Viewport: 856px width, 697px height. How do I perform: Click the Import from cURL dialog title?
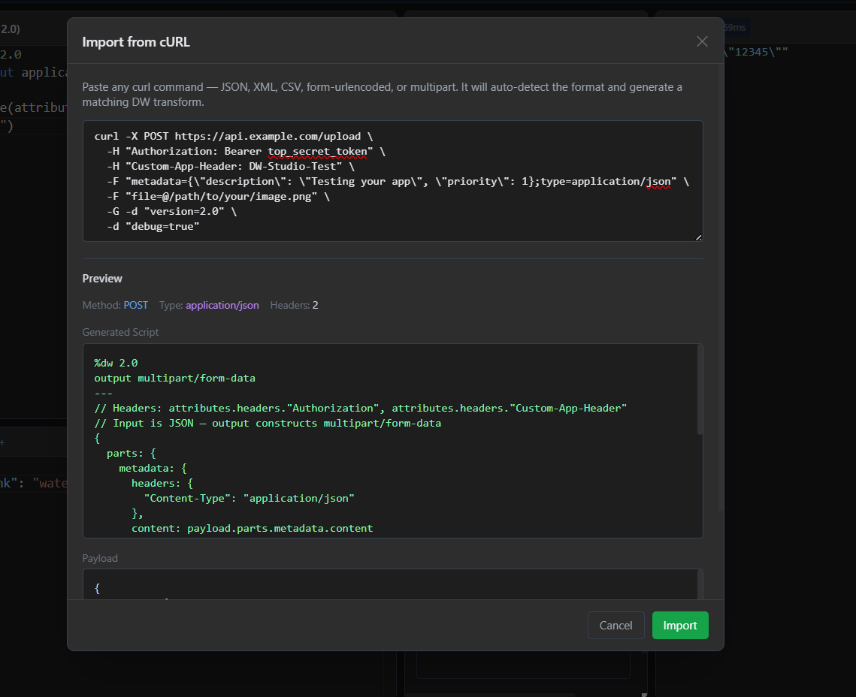136,42
